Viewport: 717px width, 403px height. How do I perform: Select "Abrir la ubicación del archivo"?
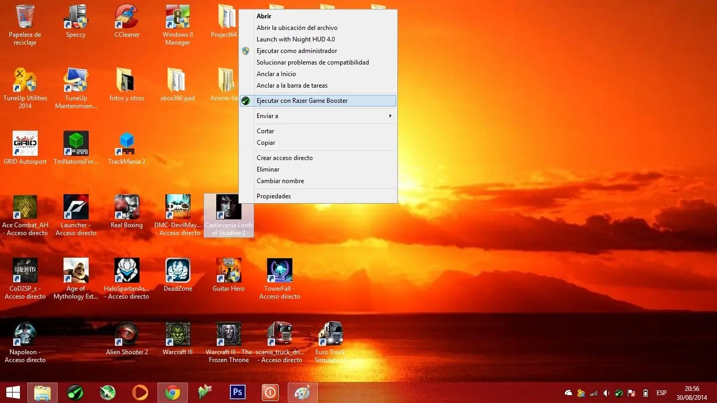coord(318,28)
